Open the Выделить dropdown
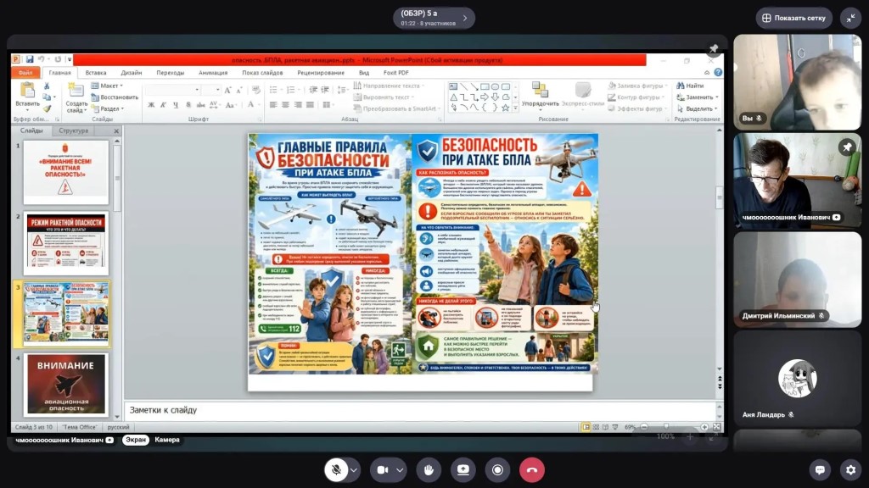The height and width of the screenshot is (488, 869). click(698, 109)
